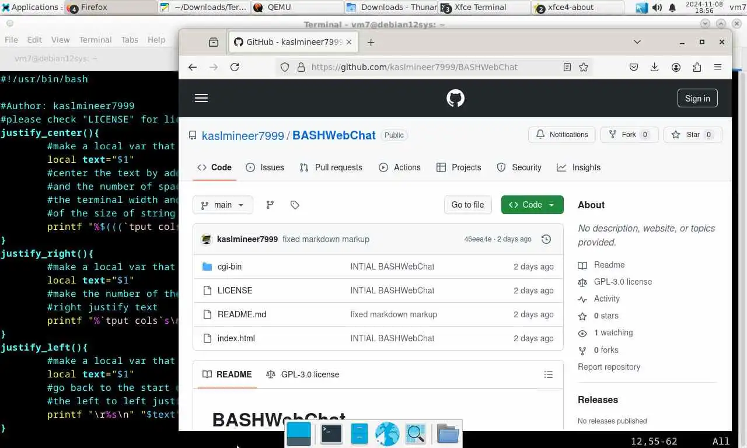Screen dimensions: 747x448
Task: View repository branches icon
Action: point(270,205)
